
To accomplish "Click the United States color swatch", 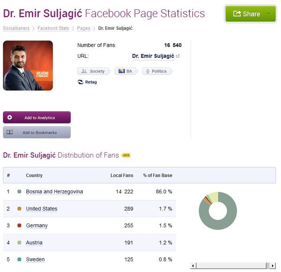I will tap(19, 209).
